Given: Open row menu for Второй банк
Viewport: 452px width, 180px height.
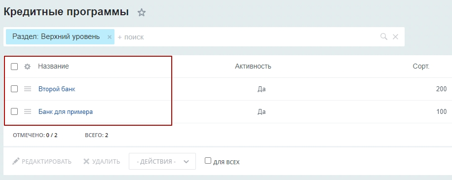Looking at the screenshot, I should point(27,89).
